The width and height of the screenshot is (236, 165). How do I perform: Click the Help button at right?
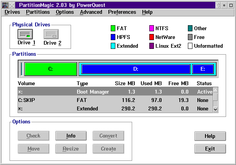tap(210, 136)
